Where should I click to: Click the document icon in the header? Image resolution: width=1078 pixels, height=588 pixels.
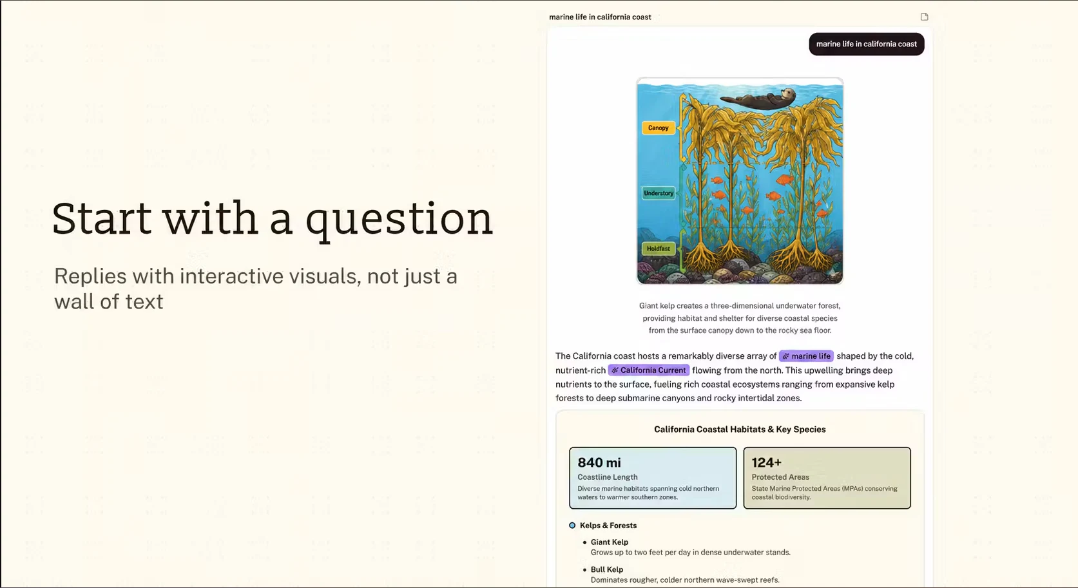point(924,17)
